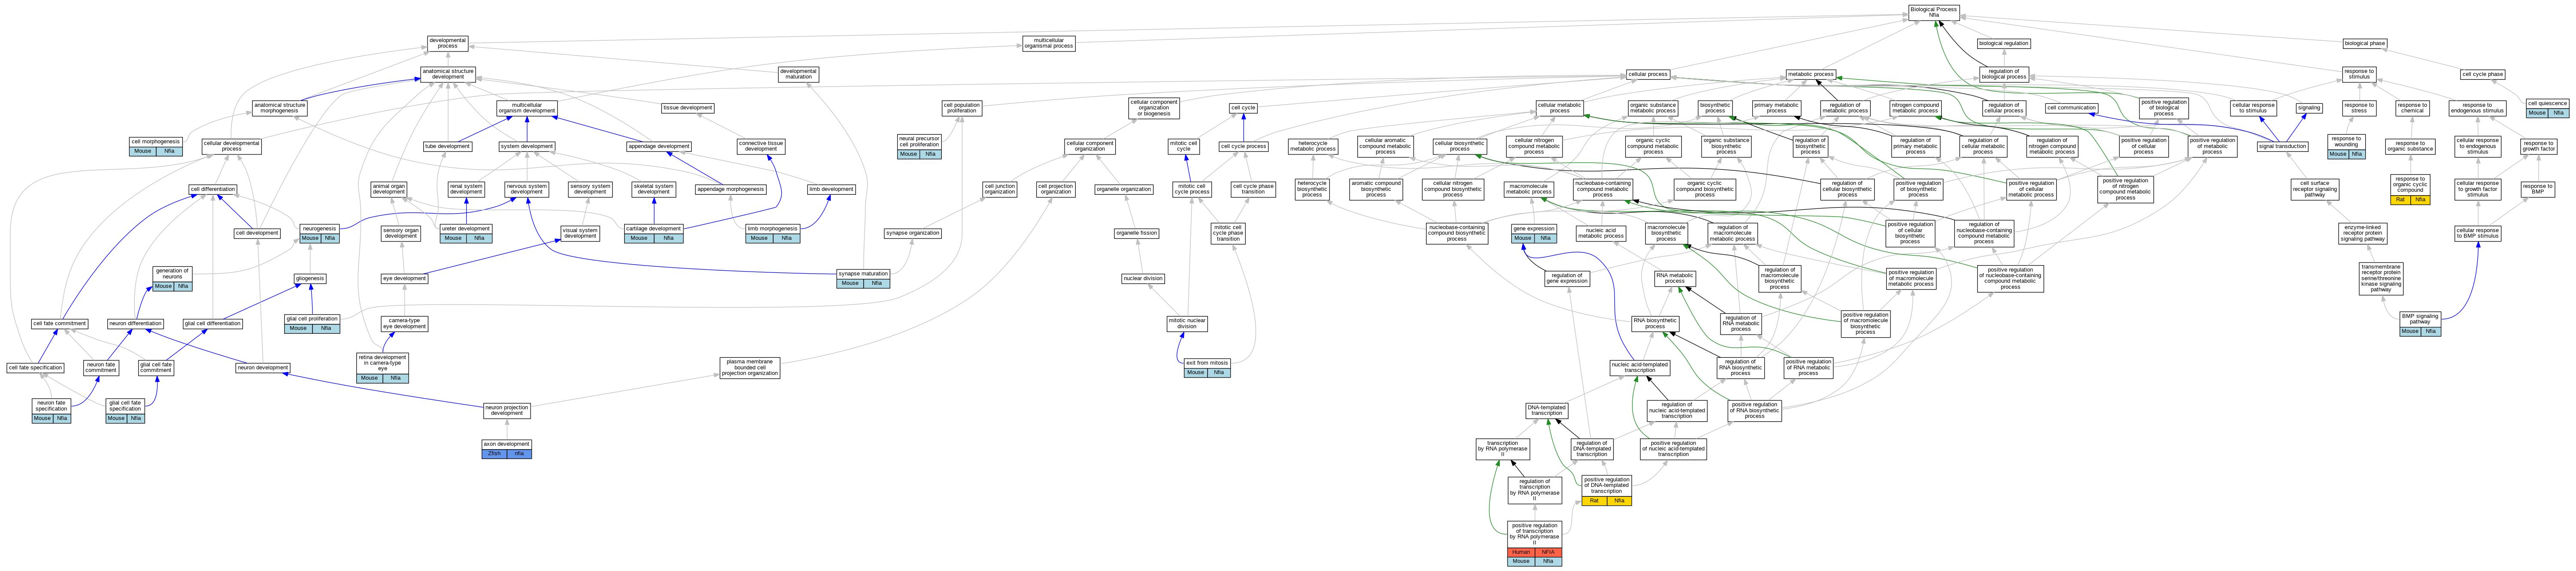Viewport: 2576px width, 571px height.
Task: Click the 'limb development' node
Action: [x=831, y=189]
